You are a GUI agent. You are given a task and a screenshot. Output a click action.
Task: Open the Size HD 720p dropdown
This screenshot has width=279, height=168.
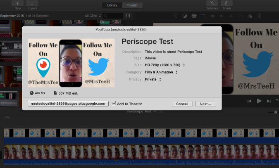[165, 65]
